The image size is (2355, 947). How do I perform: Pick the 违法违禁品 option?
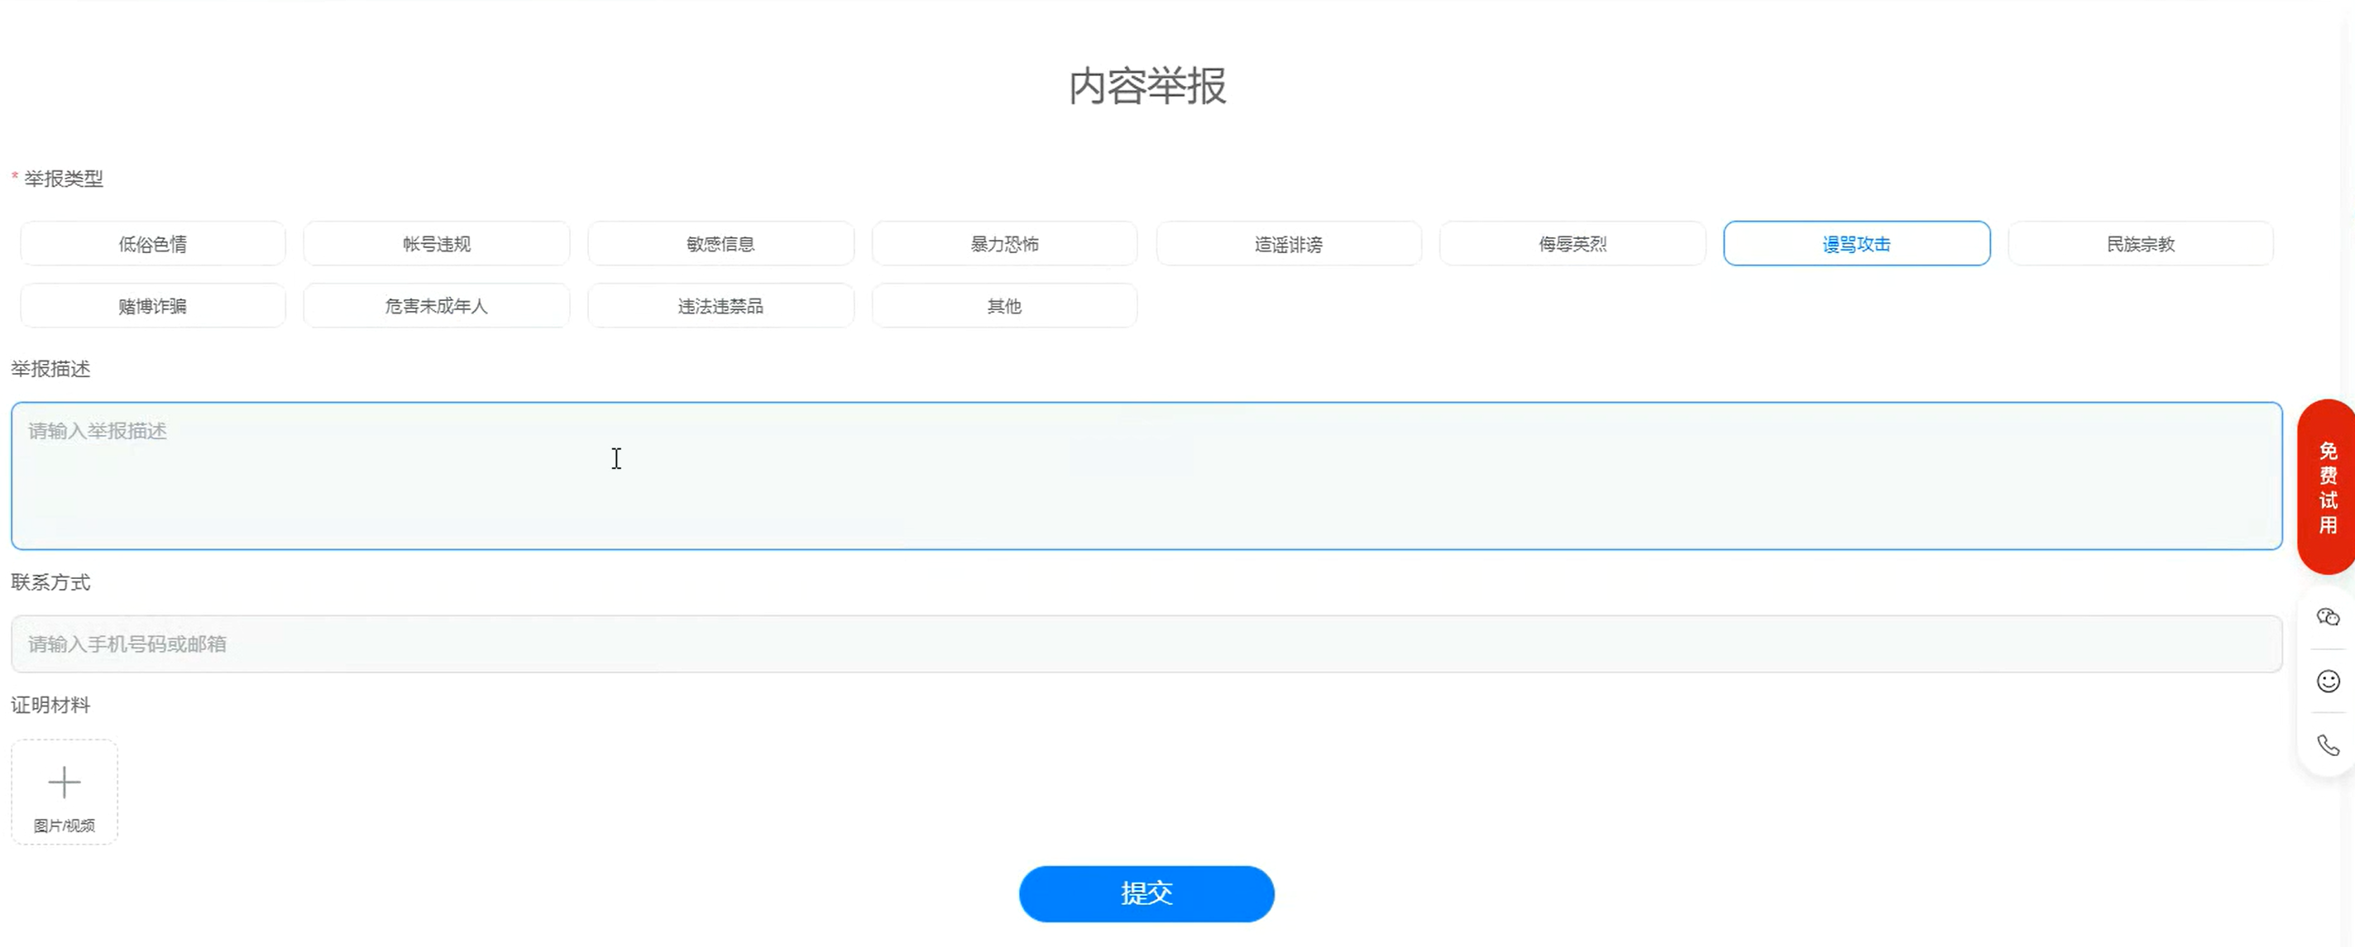point(720,306)
